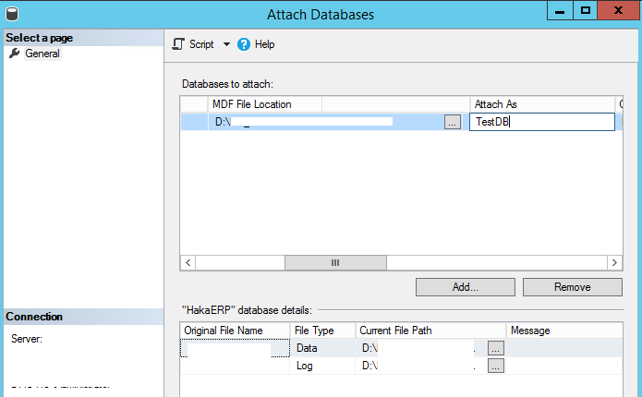Browse the Log file current path

click(496, 366)
